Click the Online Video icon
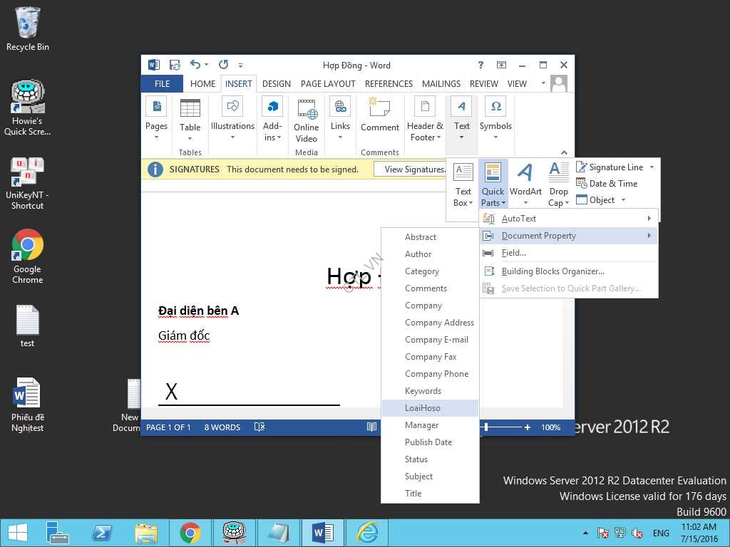 pyautogui.click(x=307, y=120)
